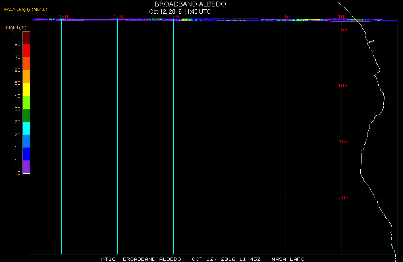Click the cyan 20-25 colorbar segment
Screen dimensions: 403x262
point(27,128)
